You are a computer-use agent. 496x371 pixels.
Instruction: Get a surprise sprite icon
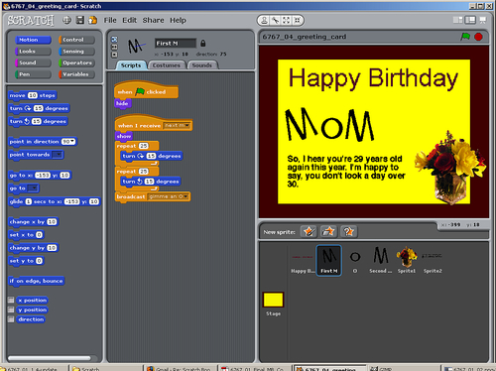[348, 231]
